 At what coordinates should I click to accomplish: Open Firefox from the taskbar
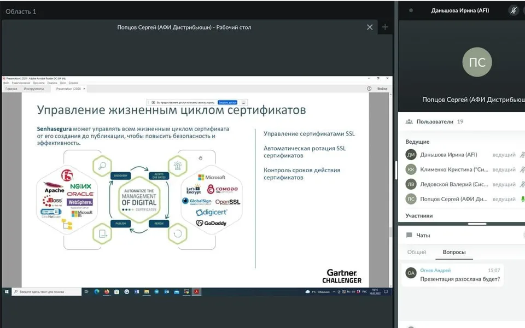(x=107, y=292)
